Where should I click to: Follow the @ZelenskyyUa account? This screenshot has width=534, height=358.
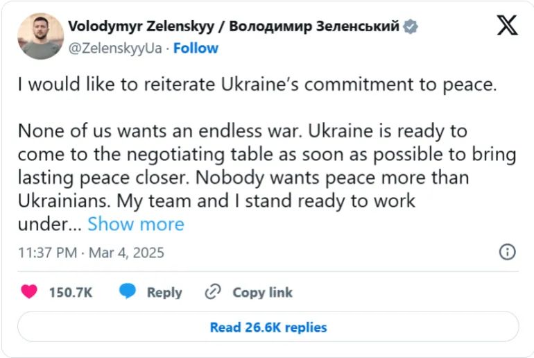pos(196,48)
